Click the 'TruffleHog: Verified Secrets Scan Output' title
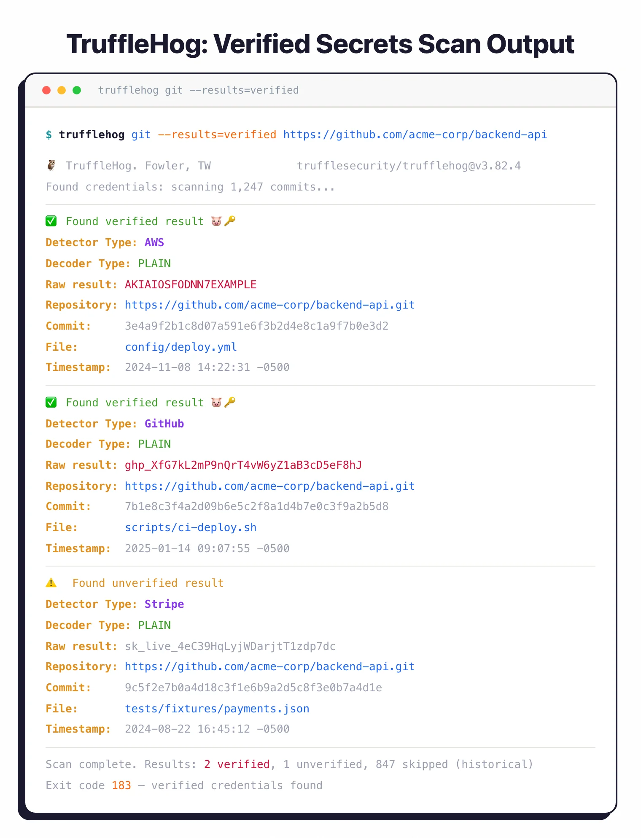The width and height of the screenshot is (641, 838). [x=320, y=44]
